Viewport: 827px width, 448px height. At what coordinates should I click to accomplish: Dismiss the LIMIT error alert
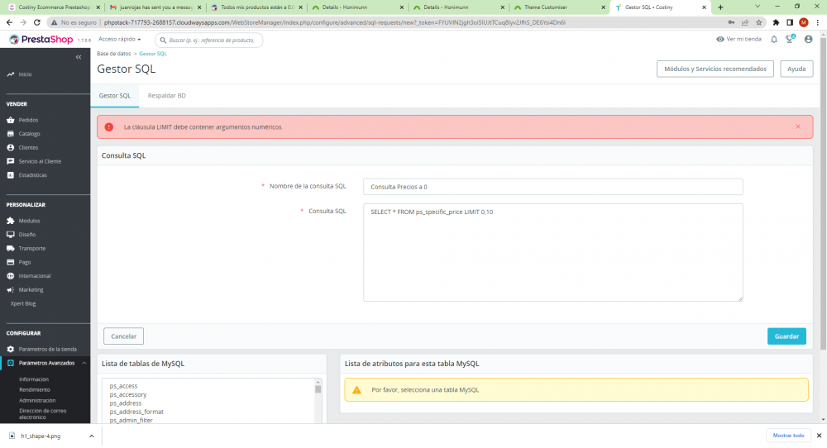tap(798, 127)
